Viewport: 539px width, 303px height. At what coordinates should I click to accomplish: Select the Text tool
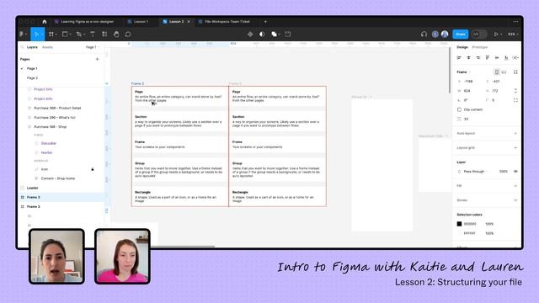tap(93, 35)
